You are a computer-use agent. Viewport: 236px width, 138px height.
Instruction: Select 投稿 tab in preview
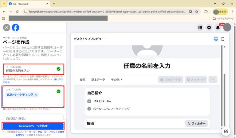coord(83,80)
